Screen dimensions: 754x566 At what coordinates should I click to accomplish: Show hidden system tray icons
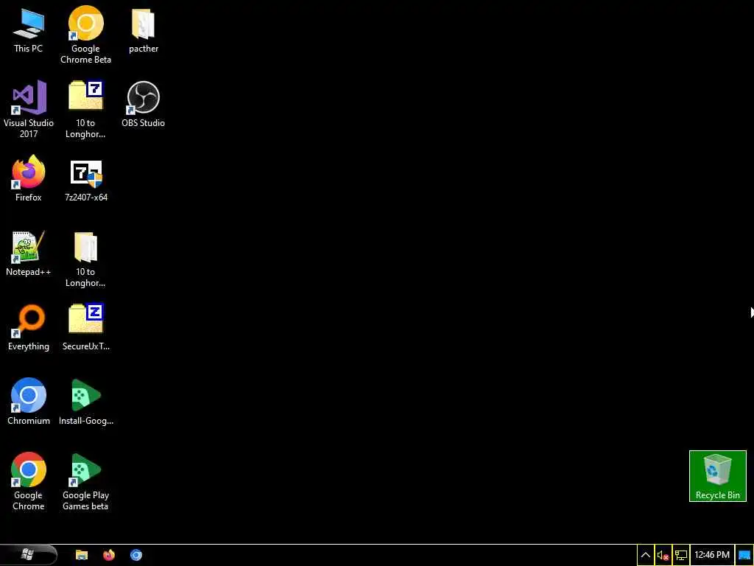pyautogui.click(x=646, y=556)
